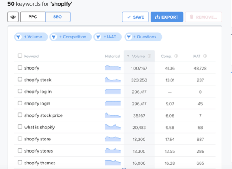This screenshot has width=232, height=169.
Task: Check the 'shopify stores' row checkbox
Action: (20, 150)
